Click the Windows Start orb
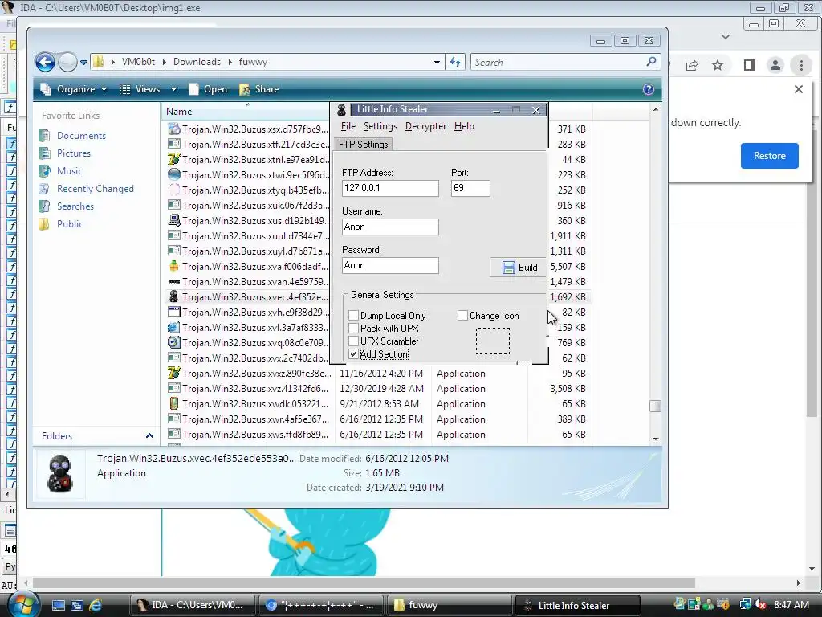822x617 pixels. pyautogui.click(x=22, y=605)
